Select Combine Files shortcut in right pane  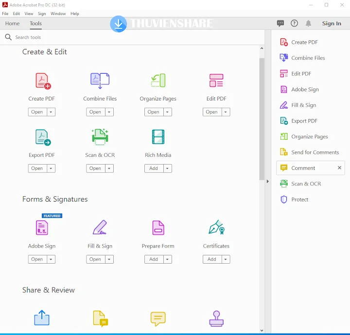(x=302, y=58)
